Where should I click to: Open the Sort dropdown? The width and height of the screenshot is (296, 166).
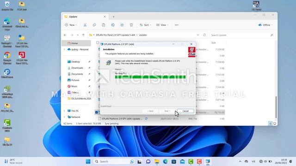145,25
